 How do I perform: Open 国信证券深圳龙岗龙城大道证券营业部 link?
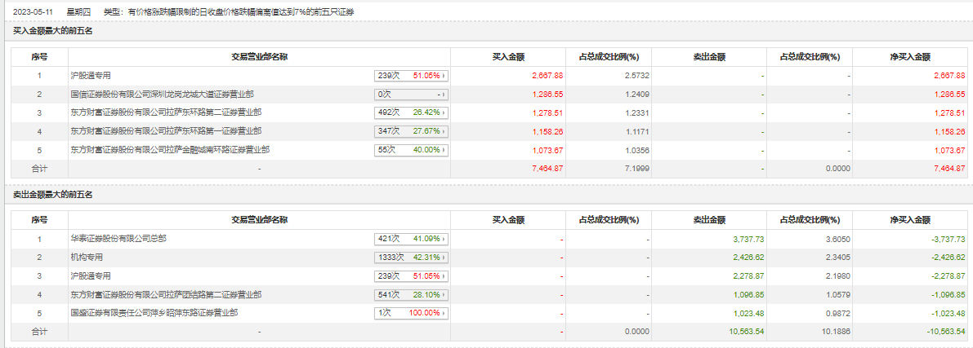click(162, 95)
